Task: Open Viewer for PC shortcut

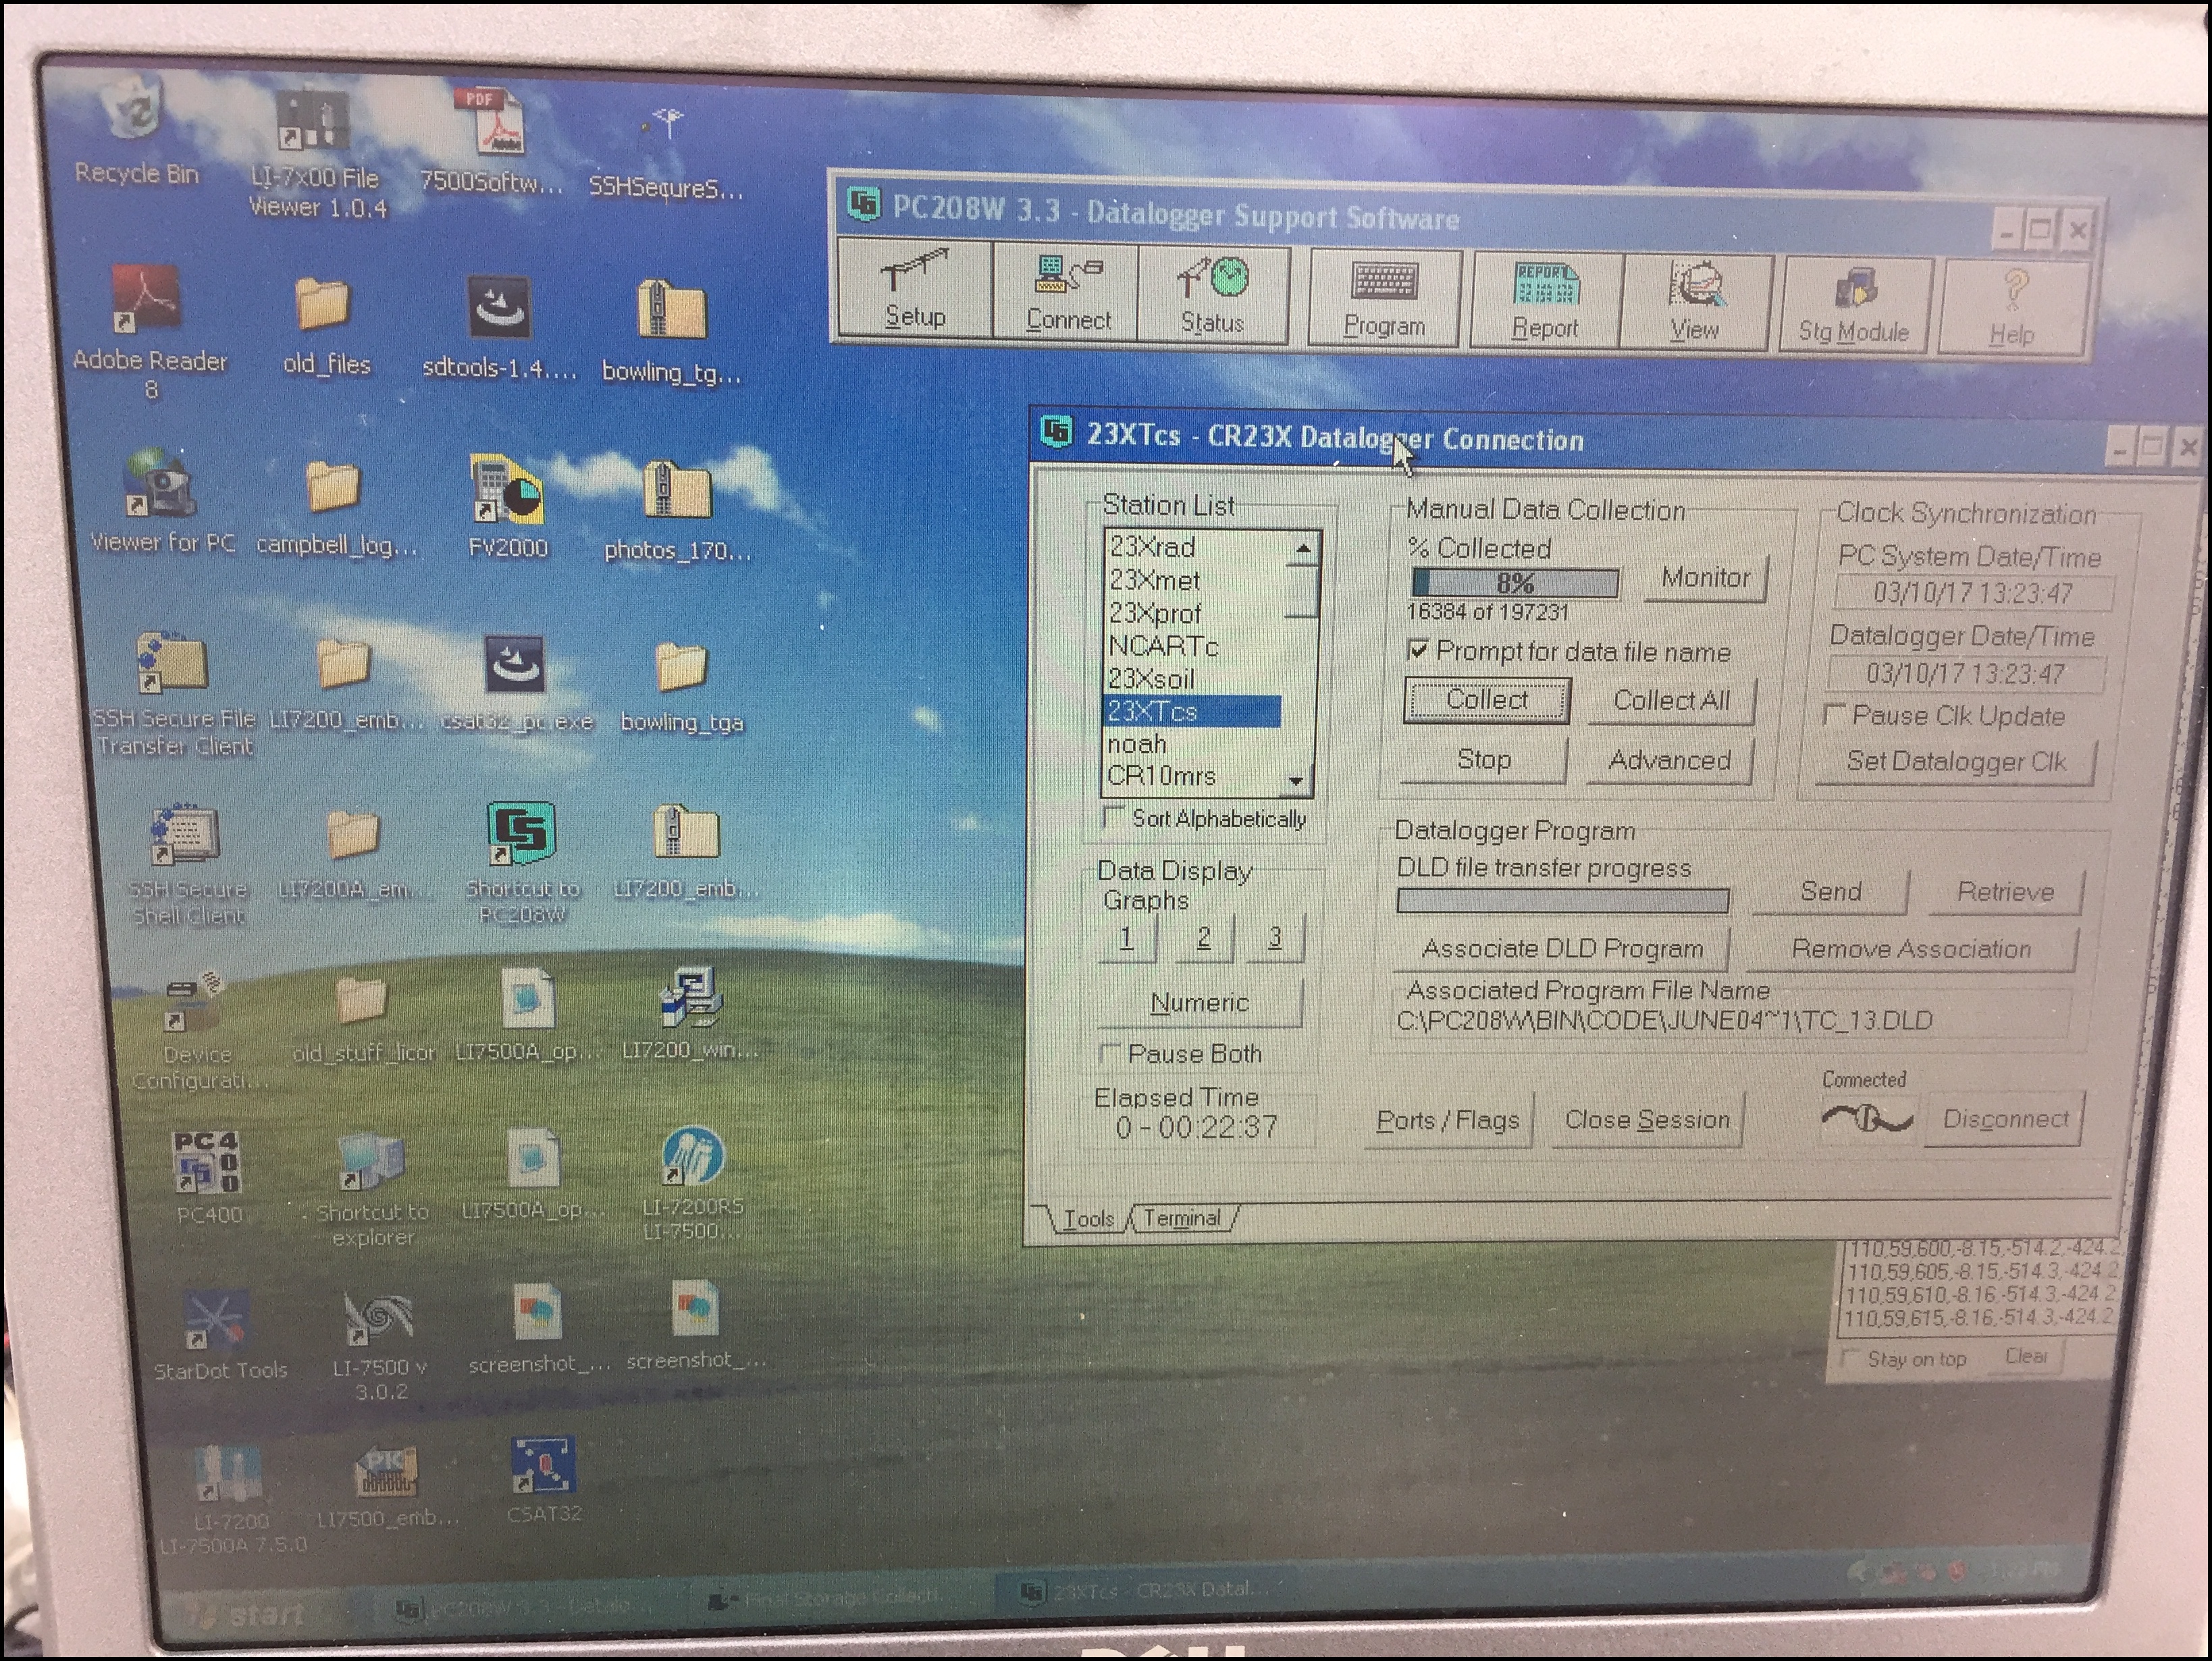Action: point(162,500)
